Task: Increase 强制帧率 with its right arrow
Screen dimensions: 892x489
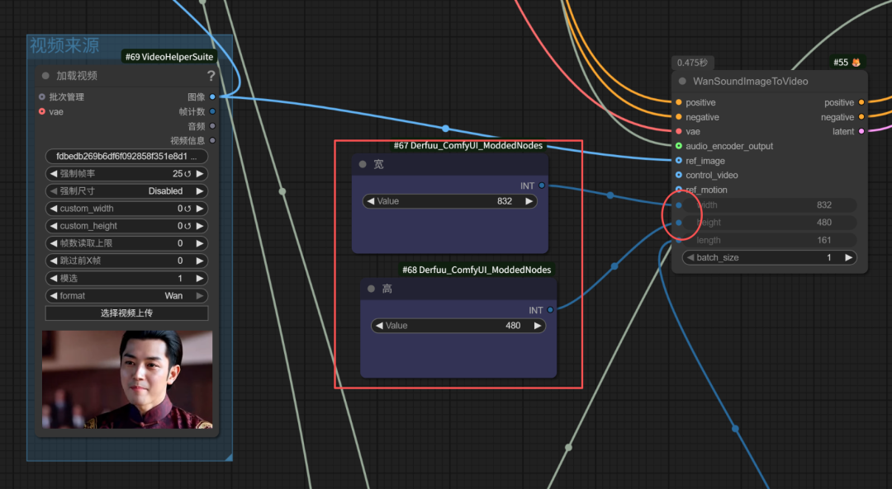Action: (200, 174)
